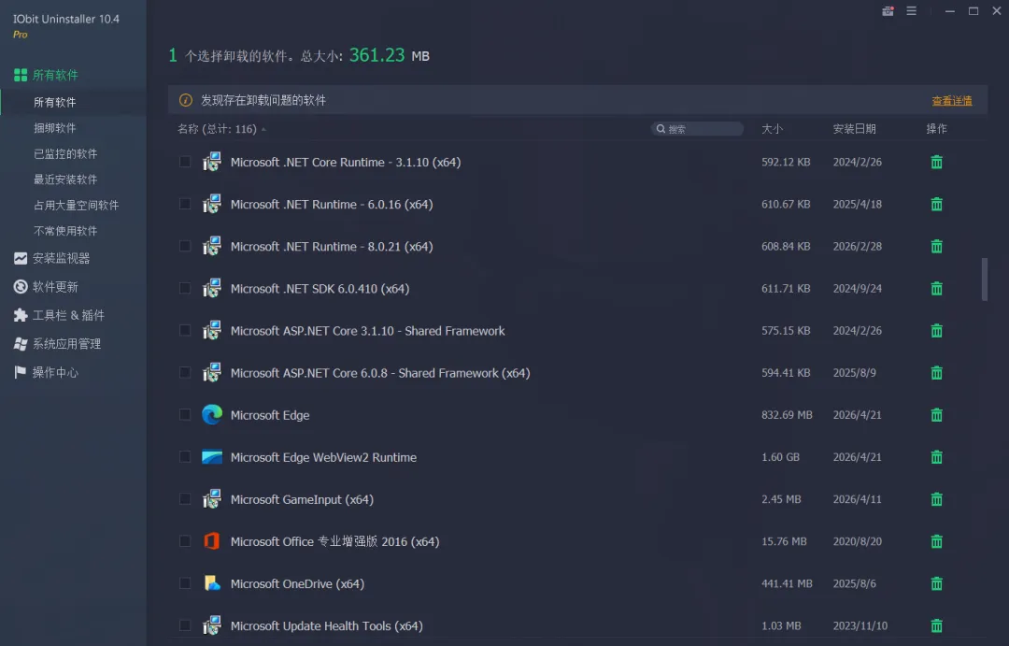Tick checkbox for .NET Core Runtime 3.1.10
This screenshot has height=646, width=1009.
pyautogui.click(x=185, y=162)
